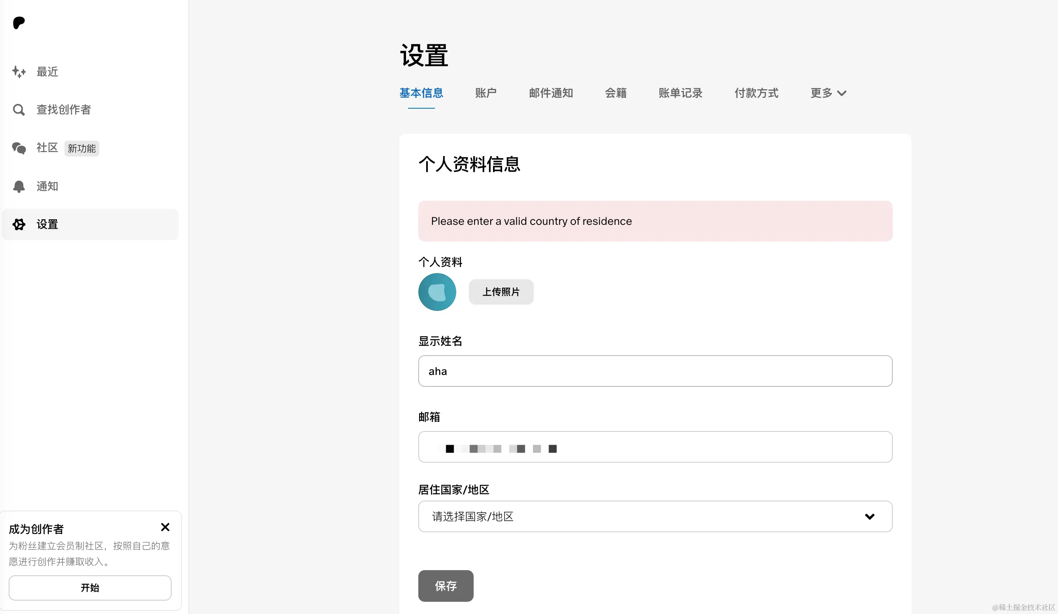Expand the 更多 dropdown chevron
This screenshot has width=1058, height=614.
point(842,93)
